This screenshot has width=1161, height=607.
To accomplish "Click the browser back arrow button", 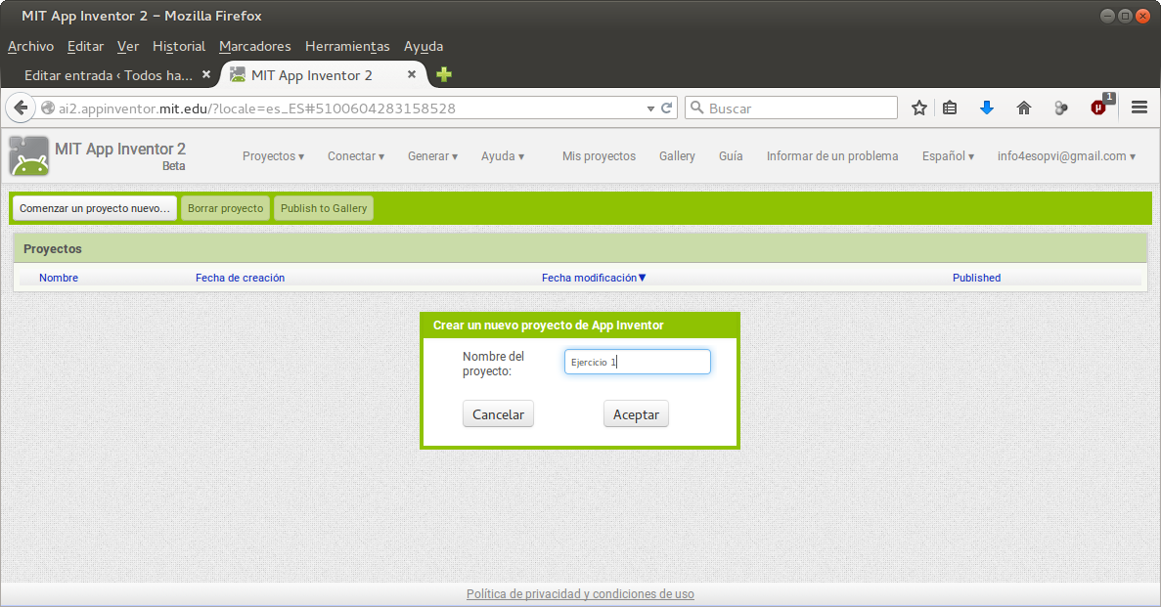I will coord(21,108).
